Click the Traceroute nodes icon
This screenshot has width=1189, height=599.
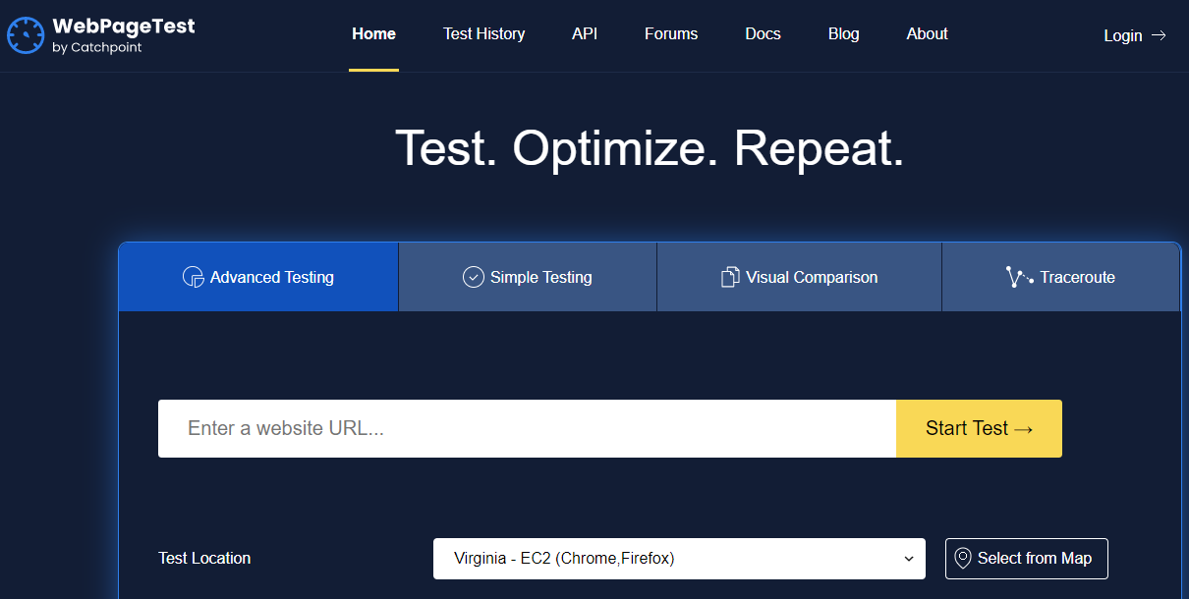(1020, 277)
